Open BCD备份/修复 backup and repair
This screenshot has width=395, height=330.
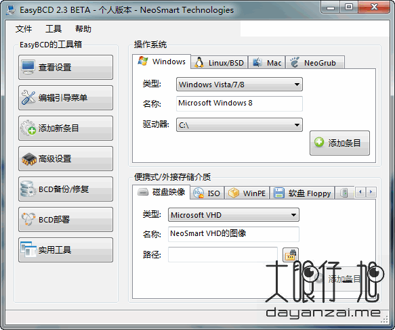coord(66,189)
